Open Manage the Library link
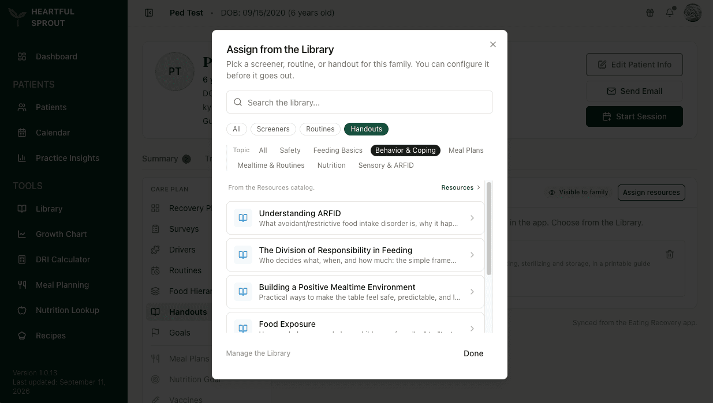Viewport: 713px width, 403px height. click(258, 353)
